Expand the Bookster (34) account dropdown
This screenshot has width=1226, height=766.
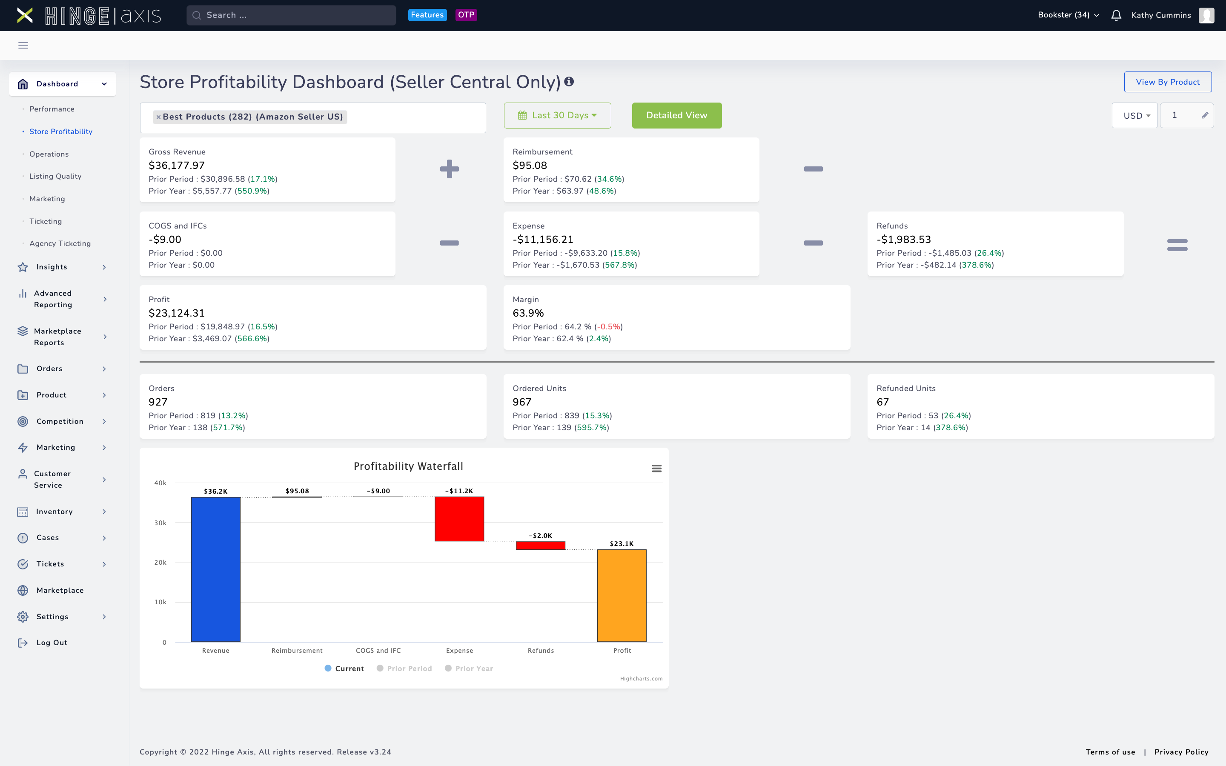(x=1068, y=15)
